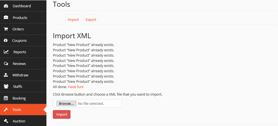Click the Tools wrench icon
The width and height of the screenshot is (278, 126).
coord(6,110)
